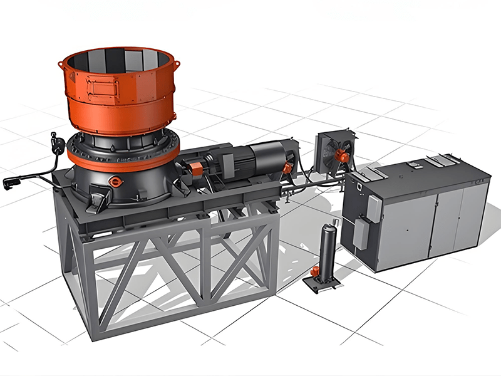Select the small control box on the cabinet front
The height and width of the screenshot is (376, 501).
[373, 208]
